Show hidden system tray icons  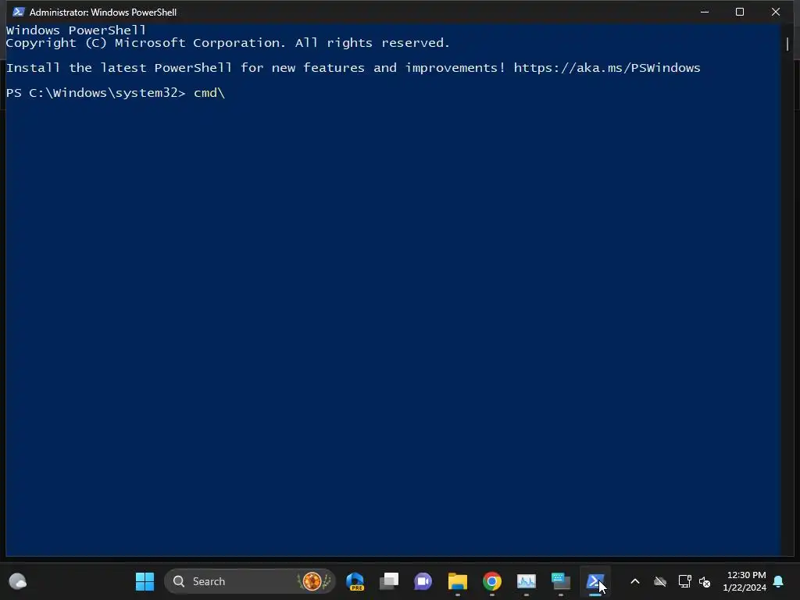(x=635, y=581)
